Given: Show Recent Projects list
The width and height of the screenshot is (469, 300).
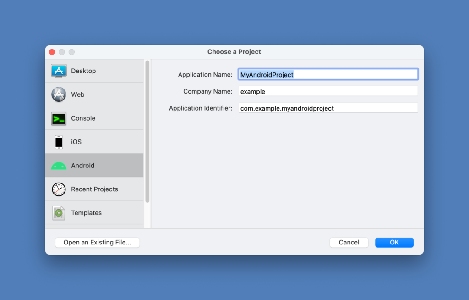Looking at the screenshot, I should pyautogui.click(x=94, y=189).
